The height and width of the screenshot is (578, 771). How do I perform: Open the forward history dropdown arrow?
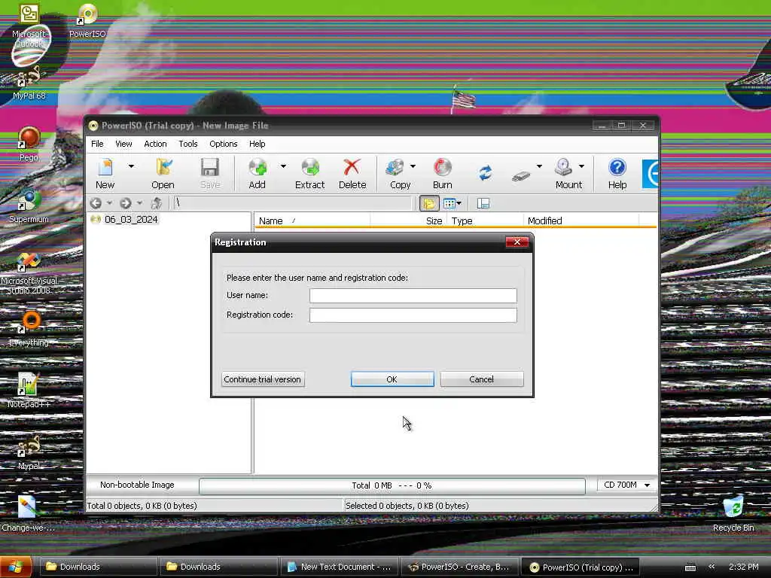pos(139,203)
